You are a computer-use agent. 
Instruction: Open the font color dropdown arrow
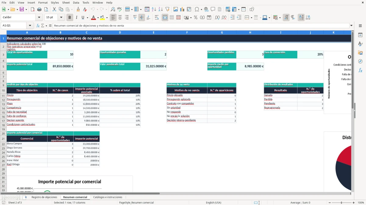point(98,18)
